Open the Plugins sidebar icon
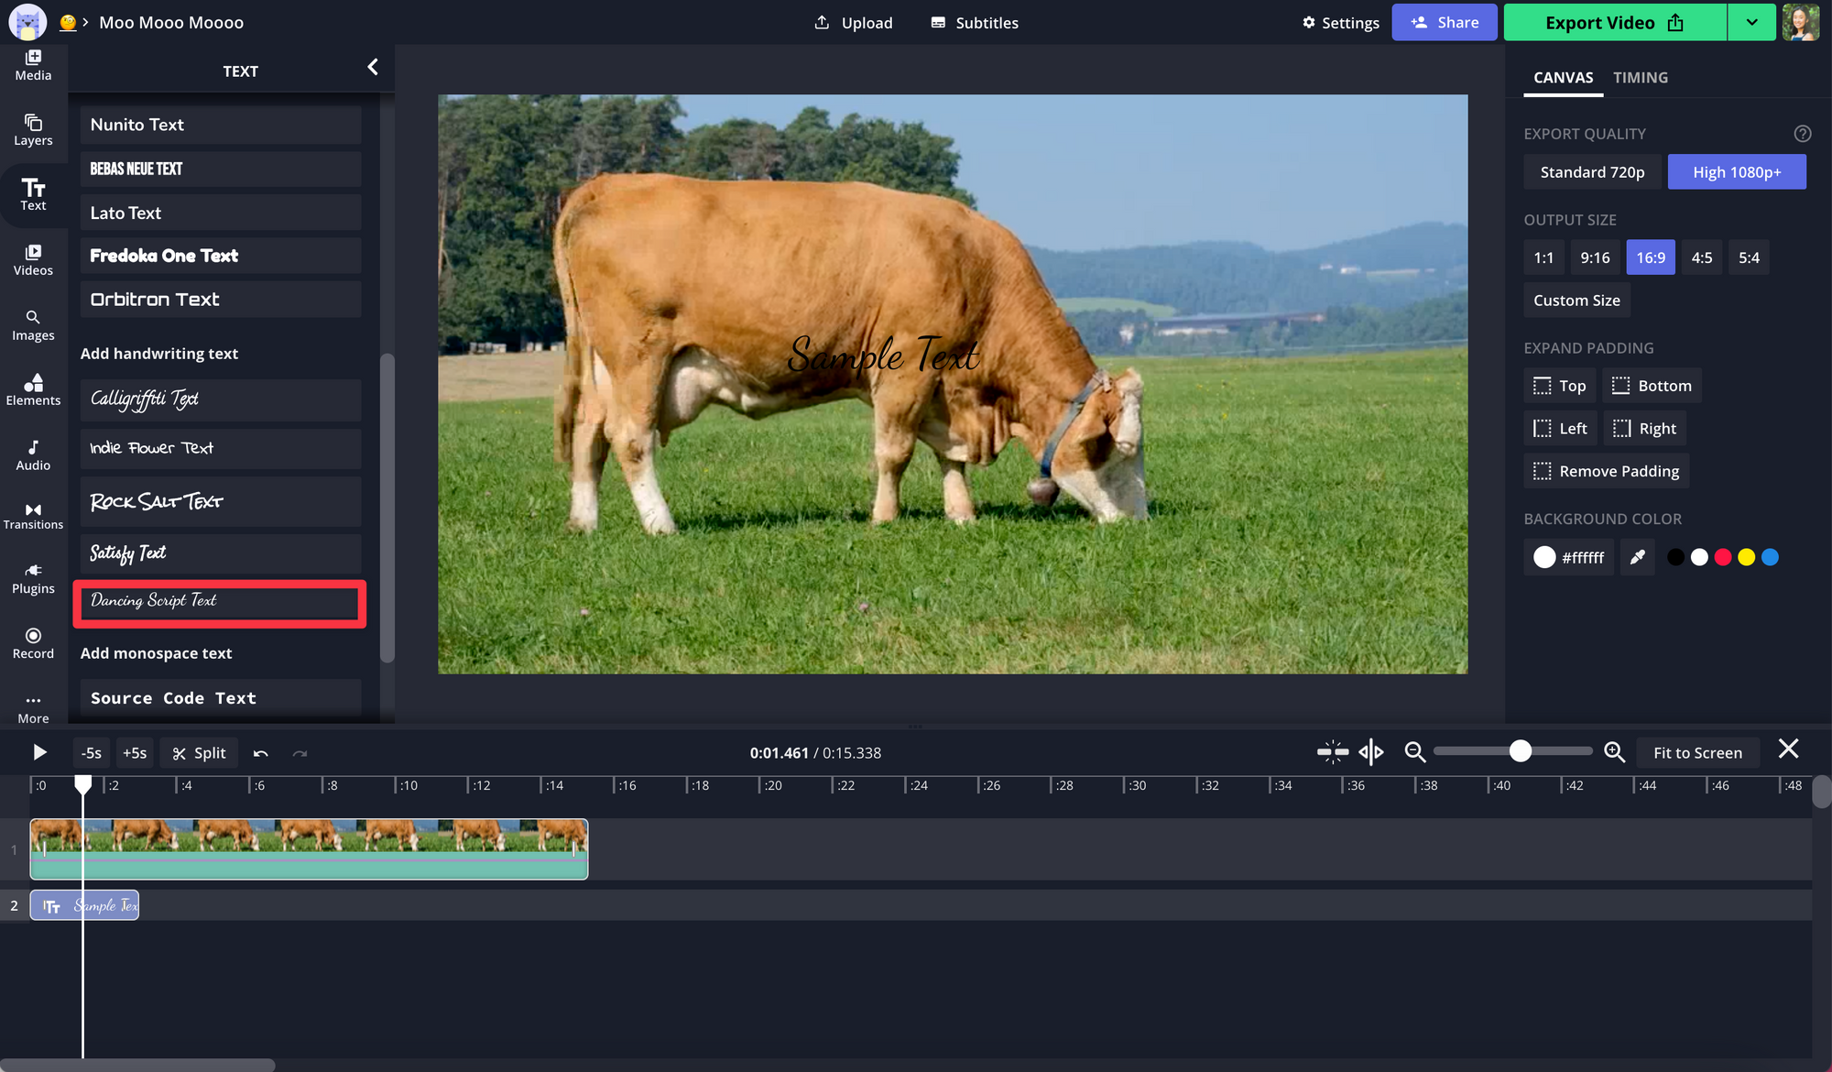The image size is (1832, 1072). (33, 578)
